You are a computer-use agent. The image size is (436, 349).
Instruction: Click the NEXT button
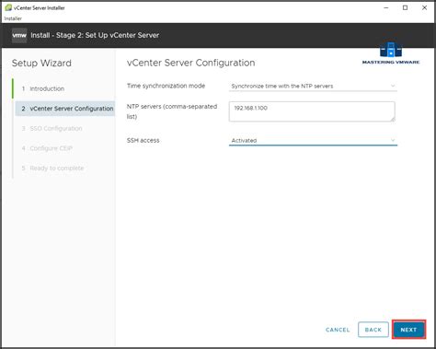pyautogui.click(x=408, y=330)
